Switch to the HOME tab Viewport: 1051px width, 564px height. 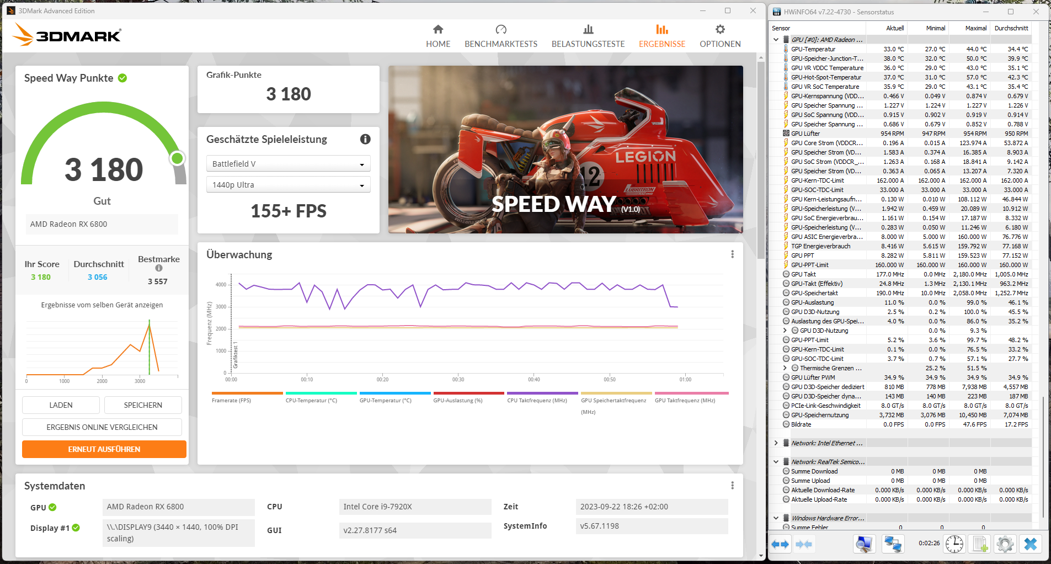438,36
